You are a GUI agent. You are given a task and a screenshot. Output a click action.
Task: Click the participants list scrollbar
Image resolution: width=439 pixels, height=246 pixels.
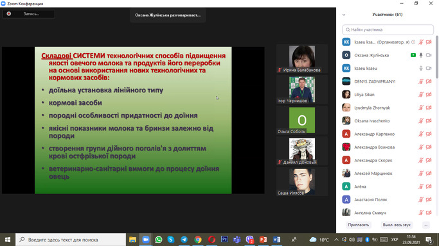coord(437,57)
